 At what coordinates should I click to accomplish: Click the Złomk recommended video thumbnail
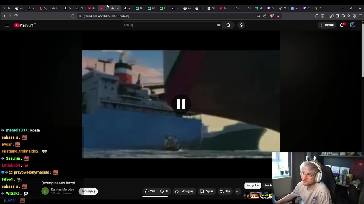pos(258,196)
